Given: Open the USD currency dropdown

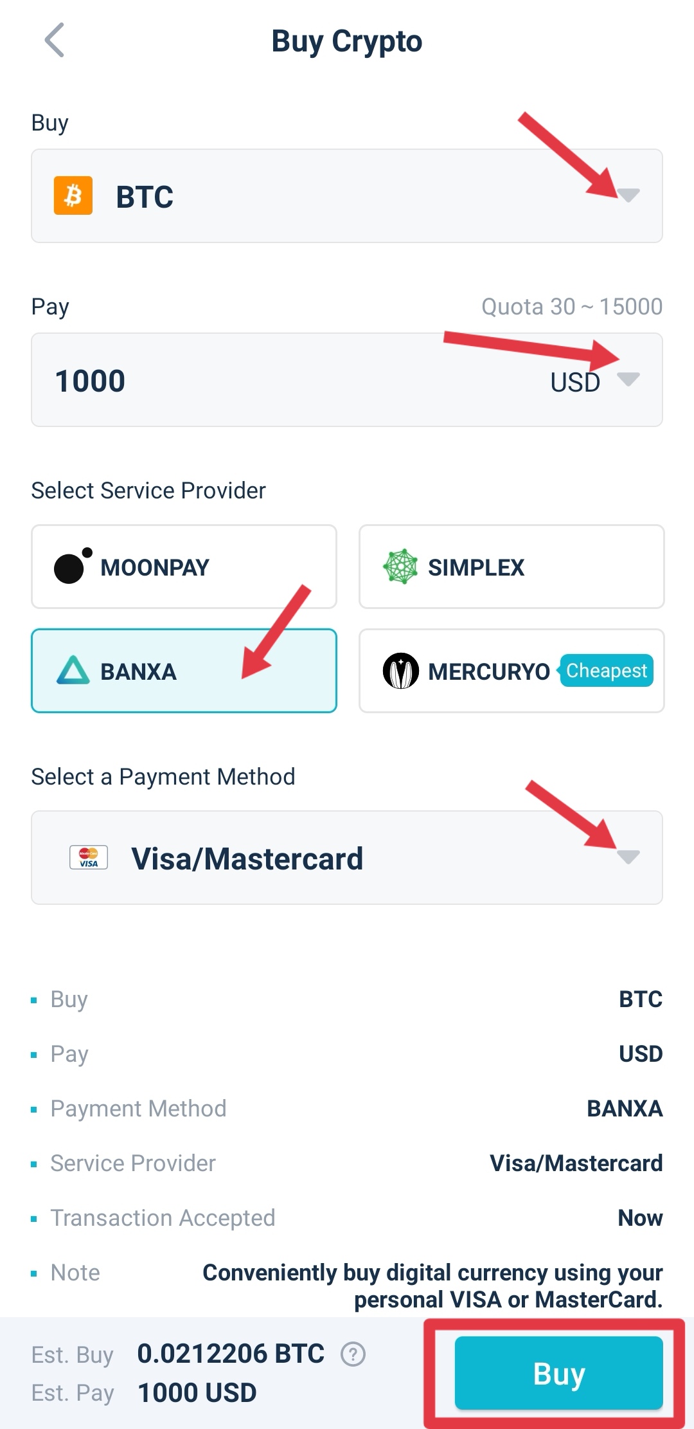Looking at the screenshot, I should (628, 379).
